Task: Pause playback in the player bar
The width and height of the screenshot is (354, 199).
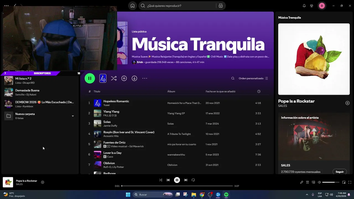Action: tap(177, 180)
